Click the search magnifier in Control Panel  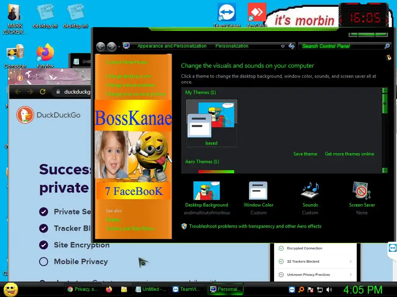point(387,46)
